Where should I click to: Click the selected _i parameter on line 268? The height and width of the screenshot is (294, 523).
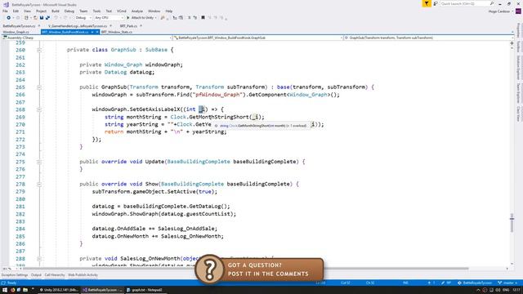202,109
